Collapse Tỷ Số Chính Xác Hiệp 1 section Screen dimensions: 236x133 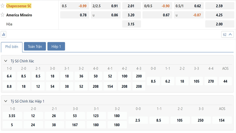point(6,101)
